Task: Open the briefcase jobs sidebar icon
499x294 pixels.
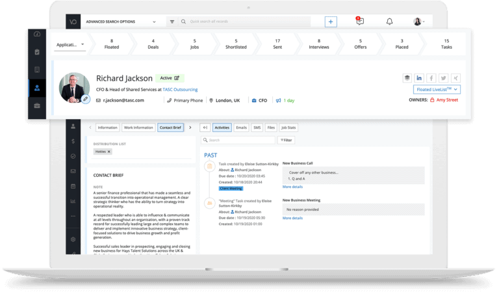Action: point(37,105)
